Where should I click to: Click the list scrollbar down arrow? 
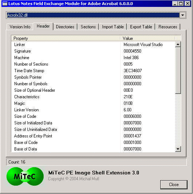click(178, 149)
